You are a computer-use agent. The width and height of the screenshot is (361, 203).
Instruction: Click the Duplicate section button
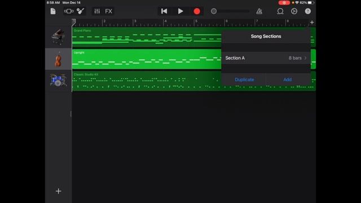(x=244, y=80)
